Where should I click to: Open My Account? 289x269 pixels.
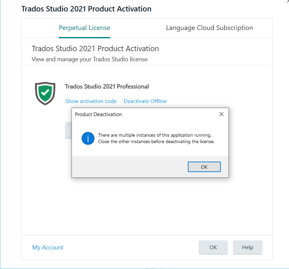click(48, 247)
